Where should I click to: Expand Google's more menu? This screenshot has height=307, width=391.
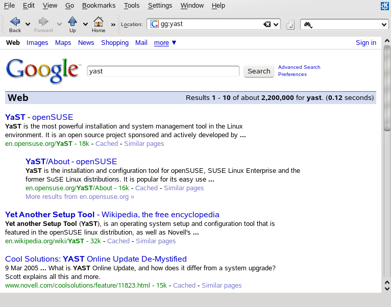pyautogui.click(x=165, y=43)
